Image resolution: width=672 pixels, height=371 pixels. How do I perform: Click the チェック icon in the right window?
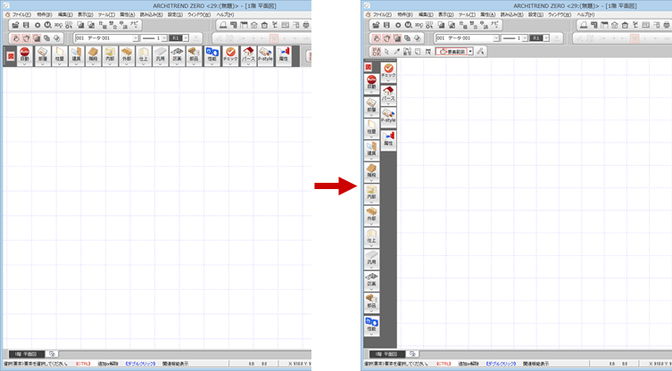point(388,71)
